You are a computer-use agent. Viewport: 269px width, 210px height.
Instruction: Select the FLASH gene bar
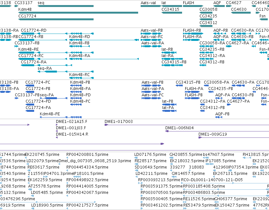pyautogui.click(x=193, y=6)
